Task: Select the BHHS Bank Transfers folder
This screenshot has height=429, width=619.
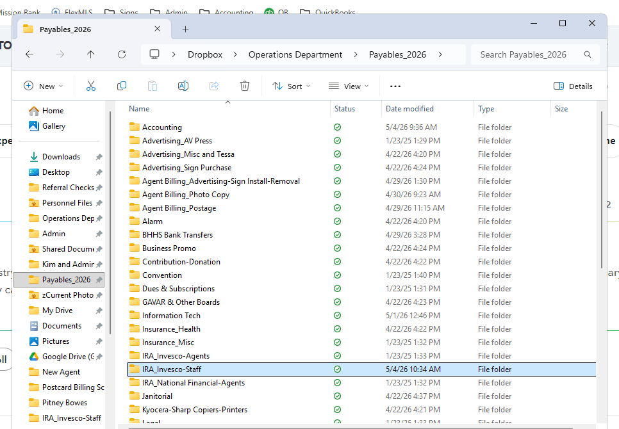Action: pos(361,234)
